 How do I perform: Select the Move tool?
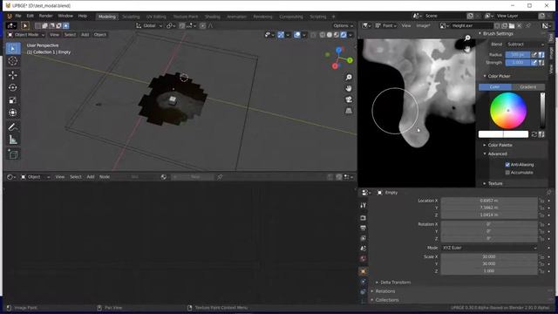tap(13, 75)
